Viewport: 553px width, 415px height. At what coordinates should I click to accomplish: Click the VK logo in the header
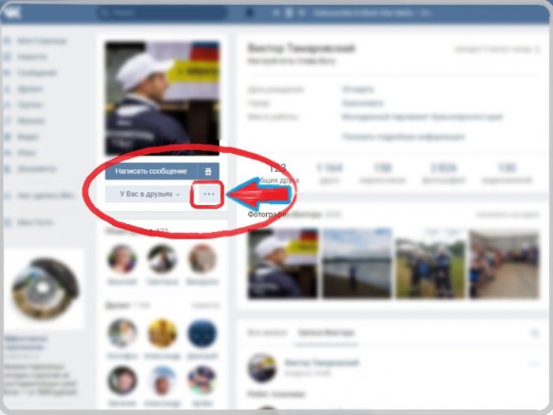[13, 13]
